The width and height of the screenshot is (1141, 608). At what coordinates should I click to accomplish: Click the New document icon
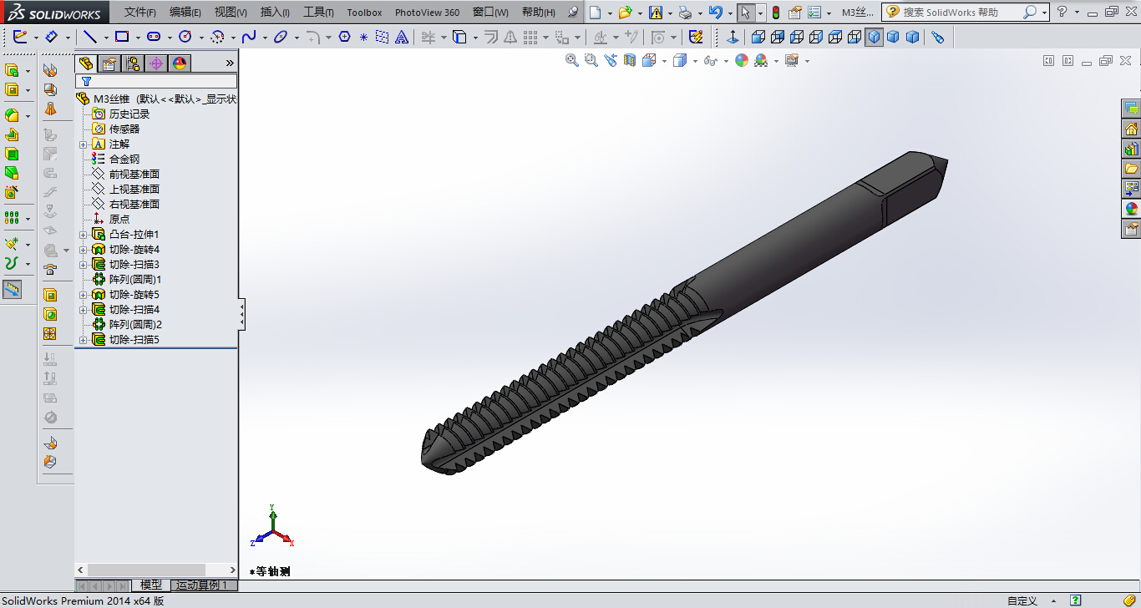pos(595,13)
